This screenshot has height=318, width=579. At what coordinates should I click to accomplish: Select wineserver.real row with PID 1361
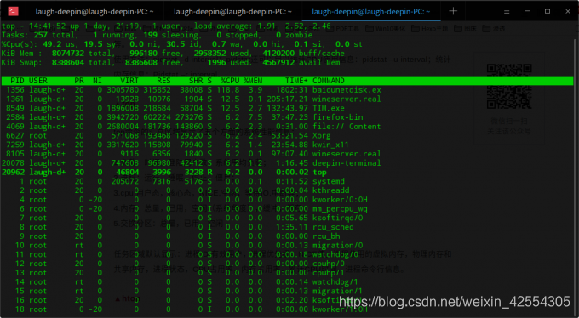[287, 99]
